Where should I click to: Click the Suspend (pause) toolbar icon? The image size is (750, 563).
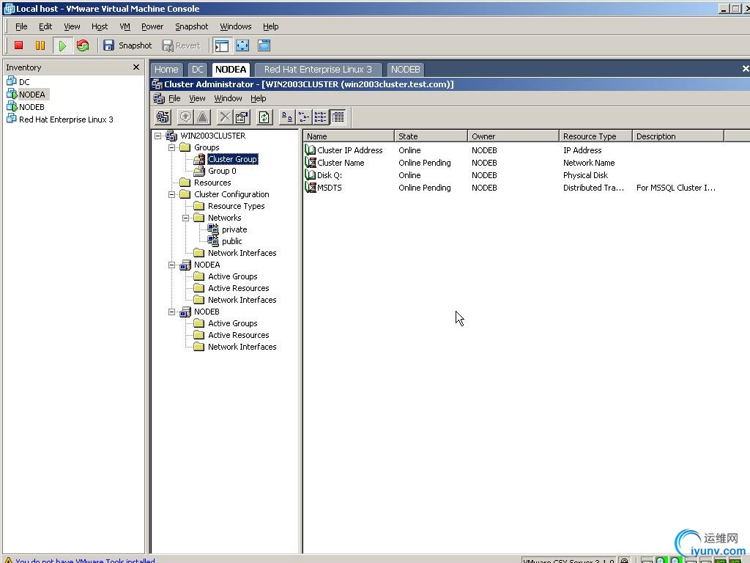pos(40,45)
